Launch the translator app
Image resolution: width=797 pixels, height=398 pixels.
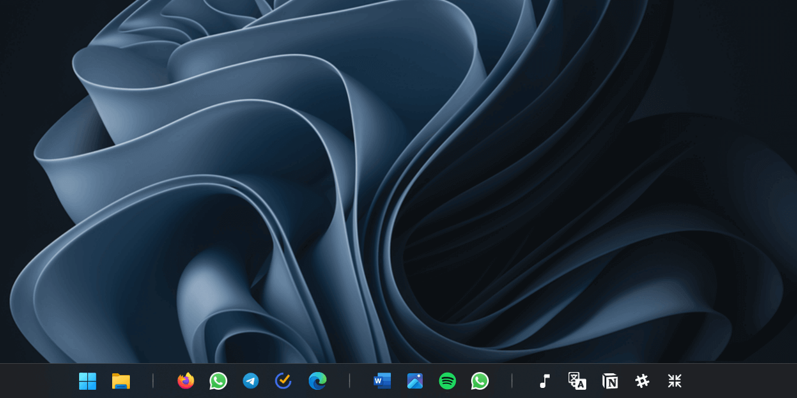(x=577, y=381)
